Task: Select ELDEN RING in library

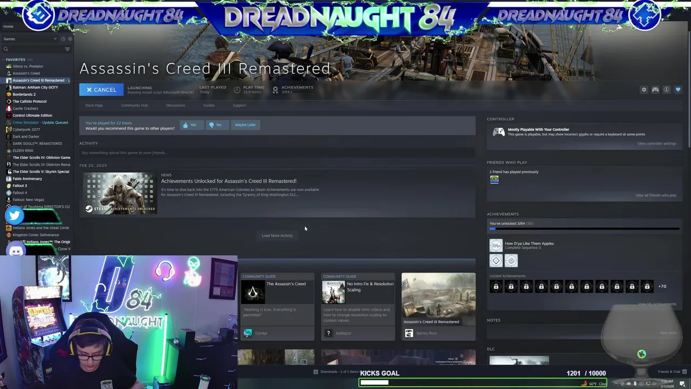Action: pyautogui.click(x=23, y=151)
